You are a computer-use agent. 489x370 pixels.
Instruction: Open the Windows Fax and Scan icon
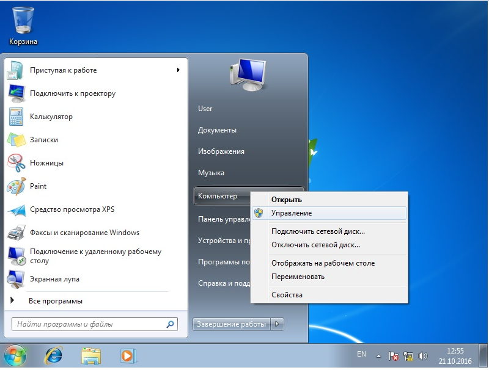[17, 233]
